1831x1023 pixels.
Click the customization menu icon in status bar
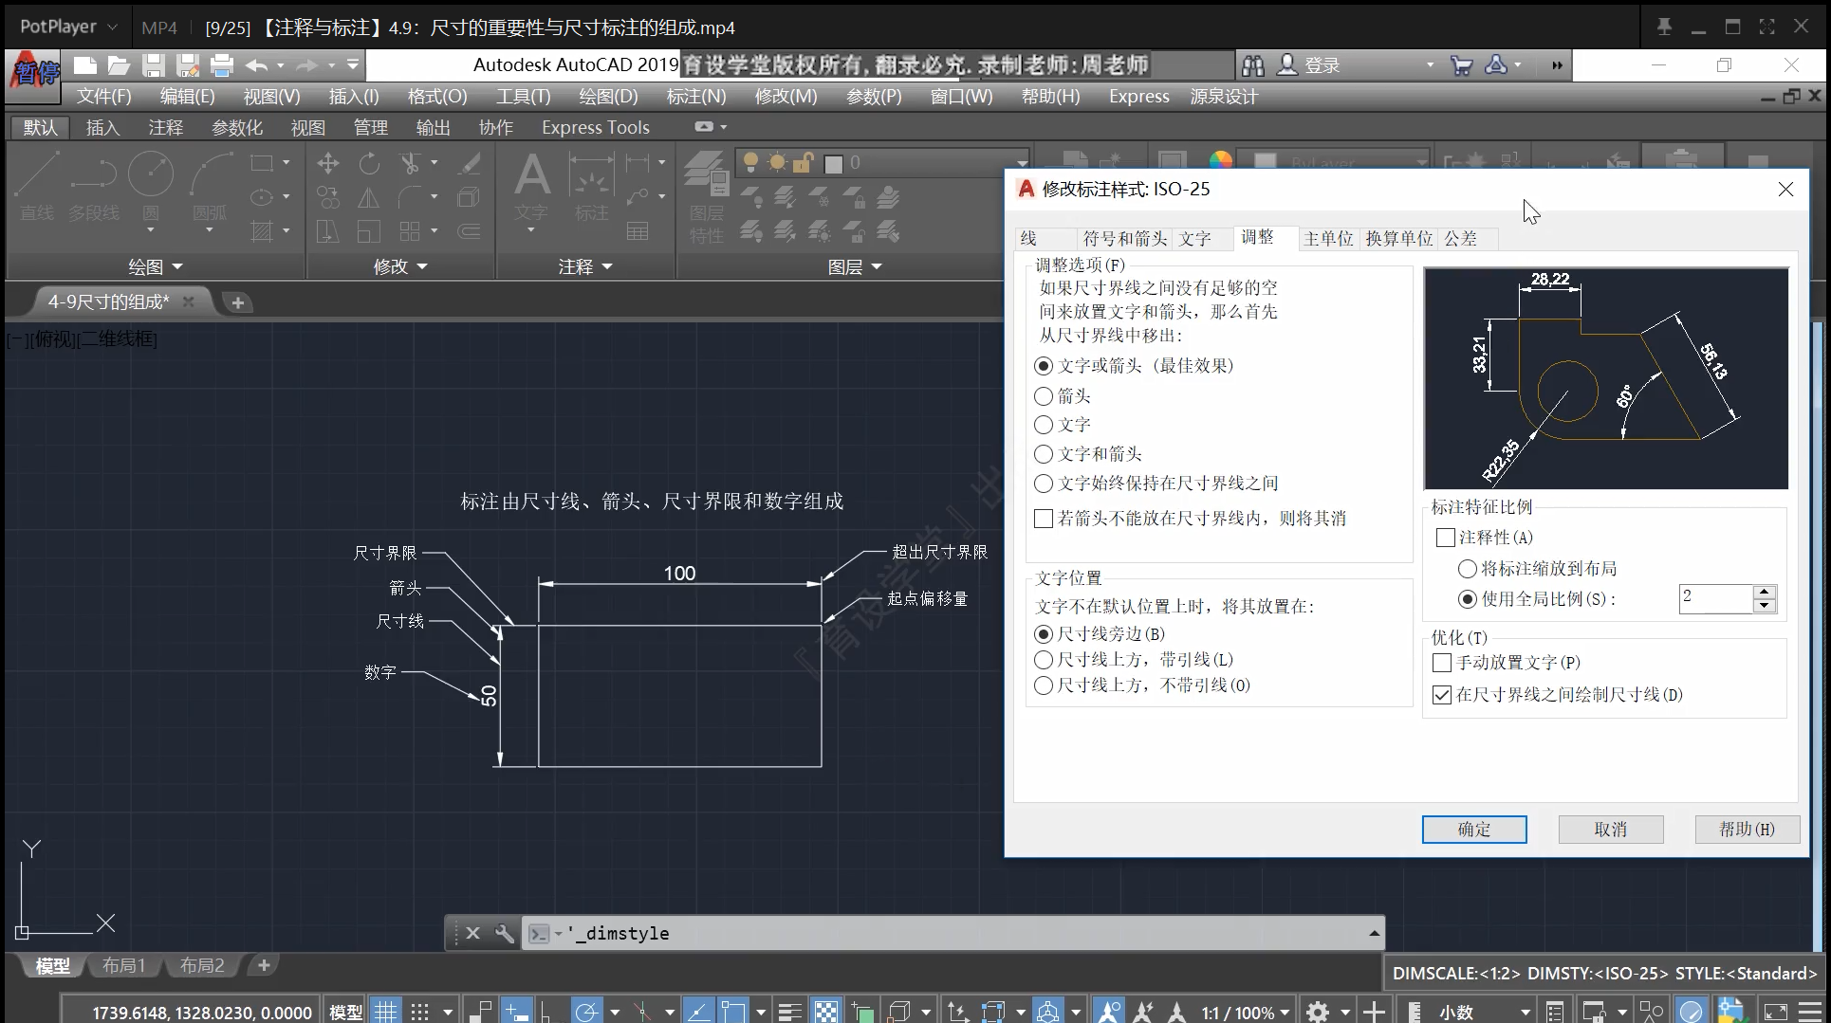[1811, 1012]
